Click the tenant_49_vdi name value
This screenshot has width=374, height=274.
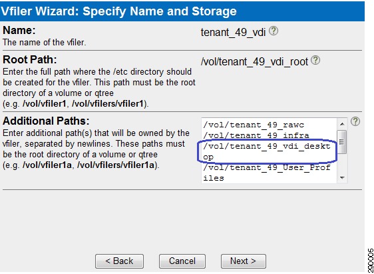click(233, 33)
